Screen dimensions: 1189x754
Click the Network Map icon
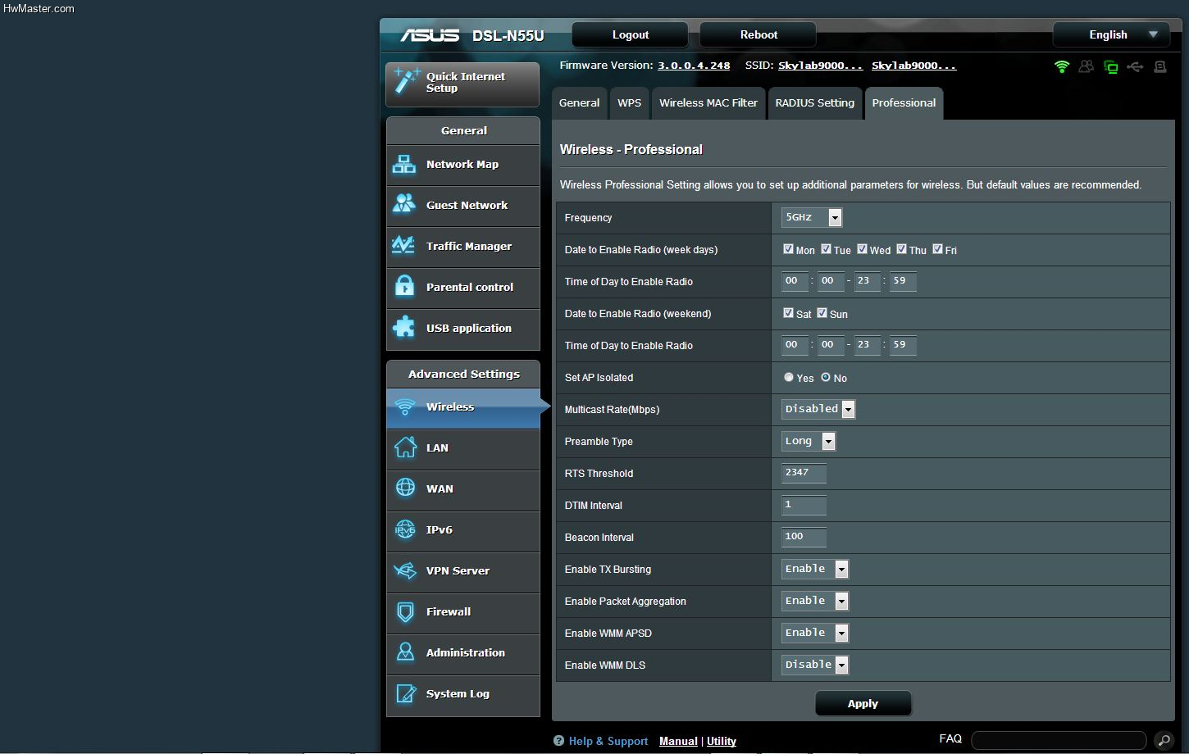[404, 164]
